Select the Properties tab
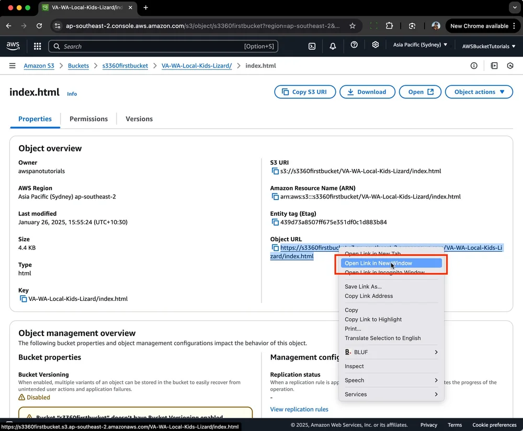 click(x=35, y=119)
